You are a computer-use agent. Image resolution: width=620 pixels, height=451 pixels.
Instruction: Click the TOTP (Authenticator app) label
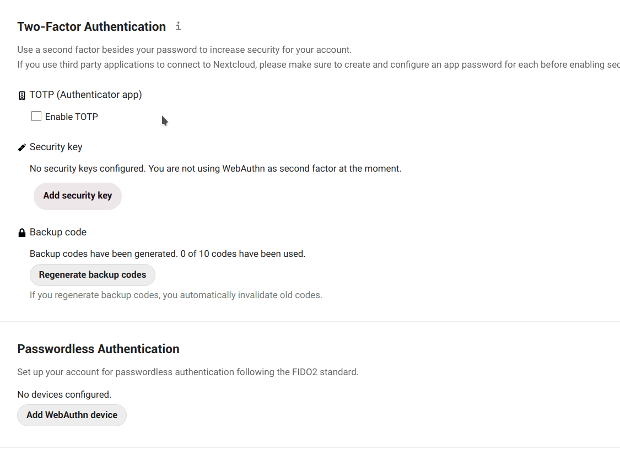(86, 95)
